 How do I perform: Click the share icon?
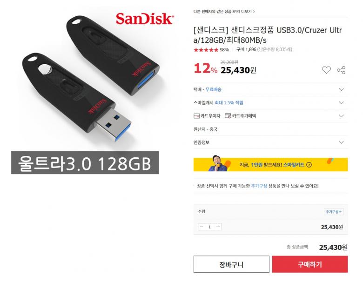pos(341,70)
